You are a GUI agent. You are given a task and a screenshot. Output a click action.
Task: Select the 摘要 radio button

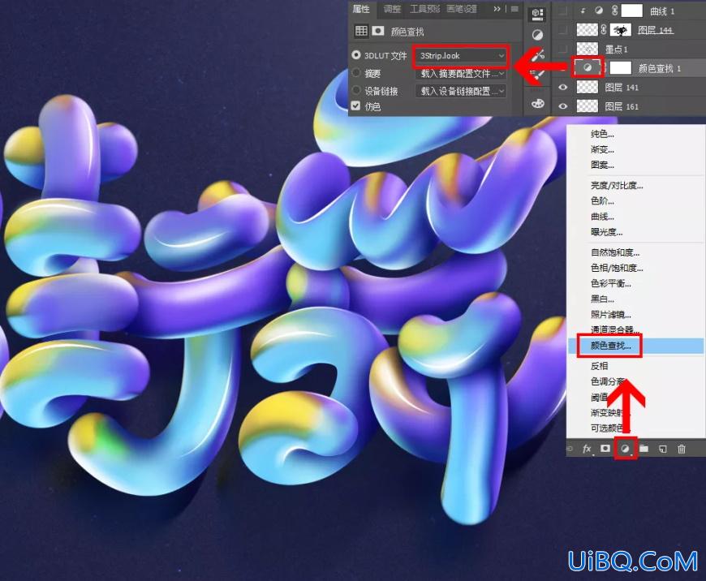[x=355, y=72]
